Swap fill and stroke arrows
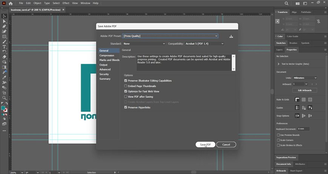Screen dimensions: 328x174 pos(7,104)
